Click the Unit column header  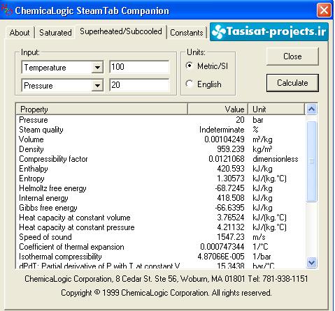276,109
